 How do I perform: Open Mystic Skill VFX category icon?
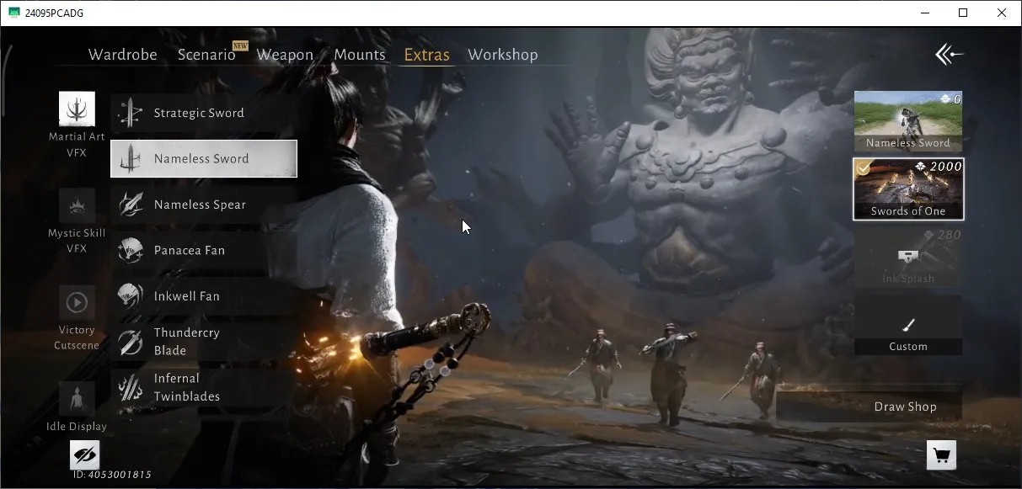77,206
